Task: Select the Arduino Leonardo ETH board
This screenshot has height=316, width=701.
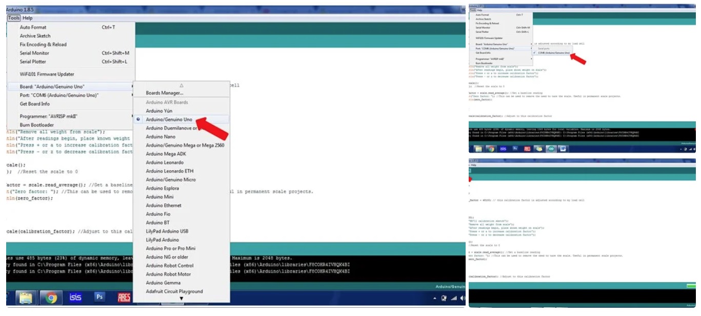Action: [x=182, y=171]
